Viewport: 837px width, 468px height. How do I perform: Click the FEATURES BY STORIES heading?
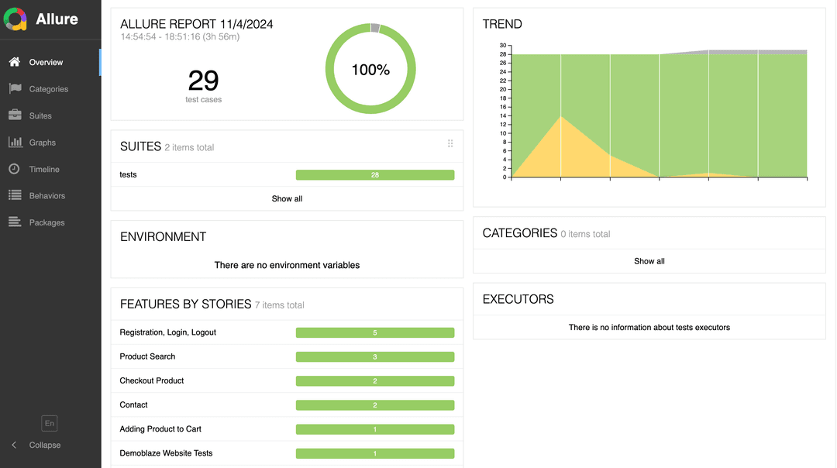point(185,305)
